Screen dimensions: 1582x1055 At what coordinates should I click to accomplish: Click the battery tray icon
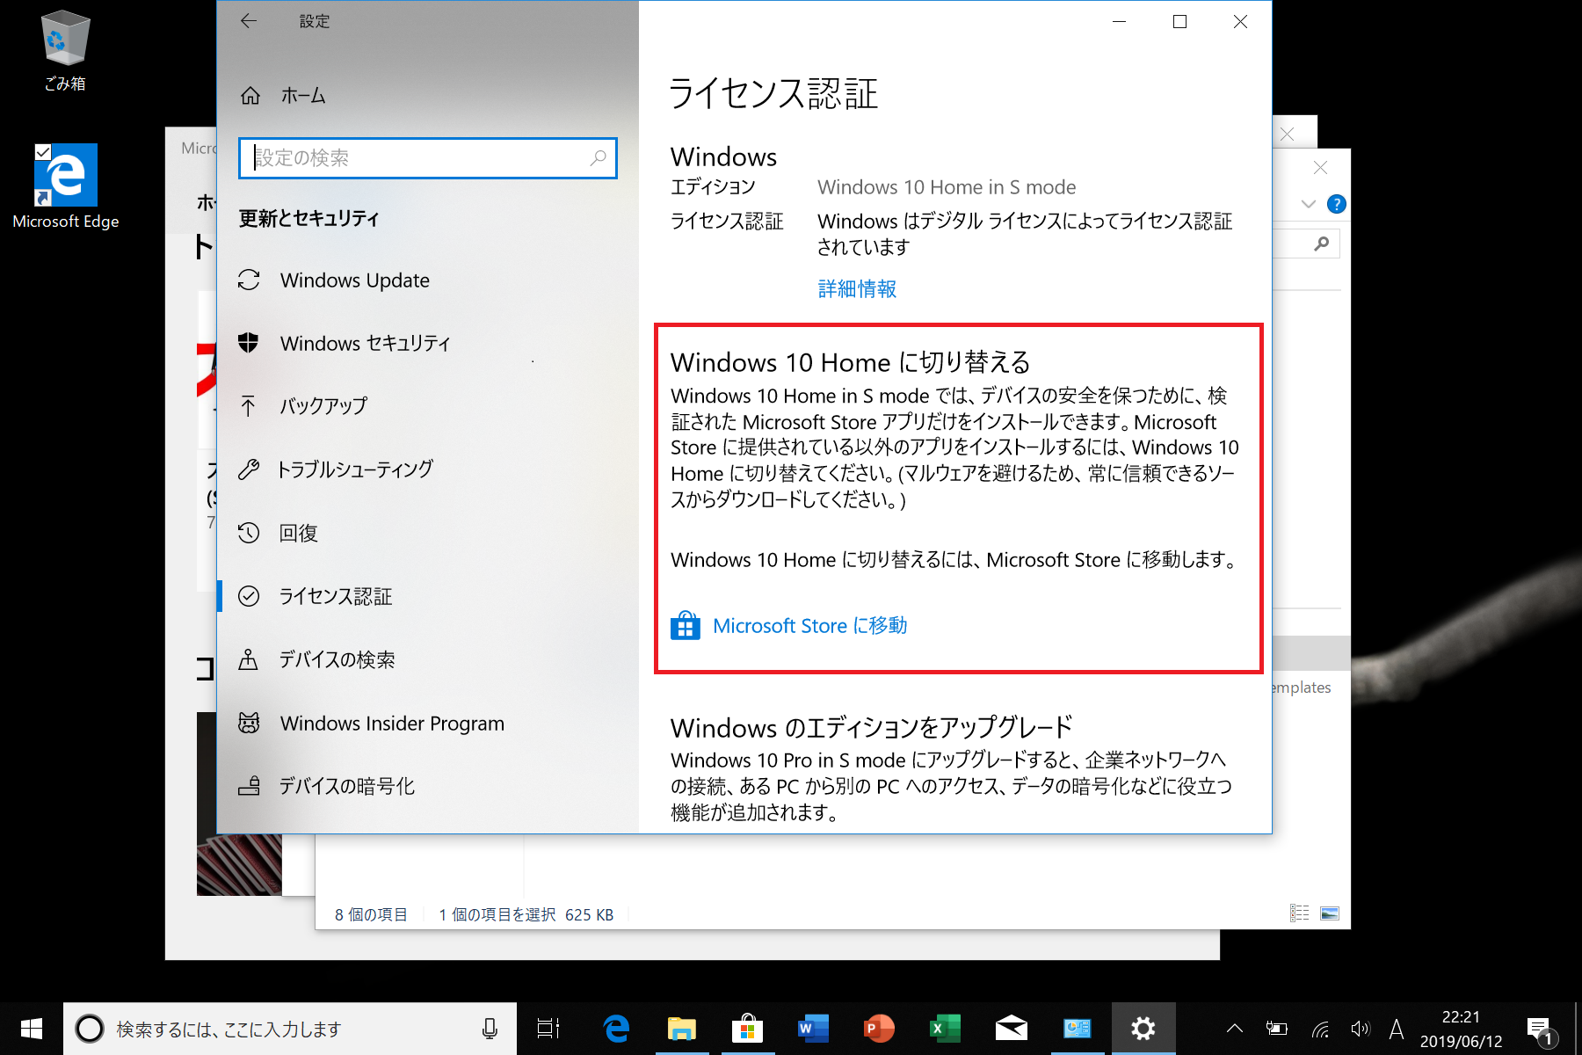pos(1276,1029)
